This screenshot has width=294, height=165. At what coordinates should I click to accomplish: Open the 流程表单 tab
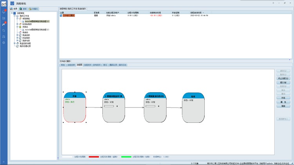pos(71,65)
